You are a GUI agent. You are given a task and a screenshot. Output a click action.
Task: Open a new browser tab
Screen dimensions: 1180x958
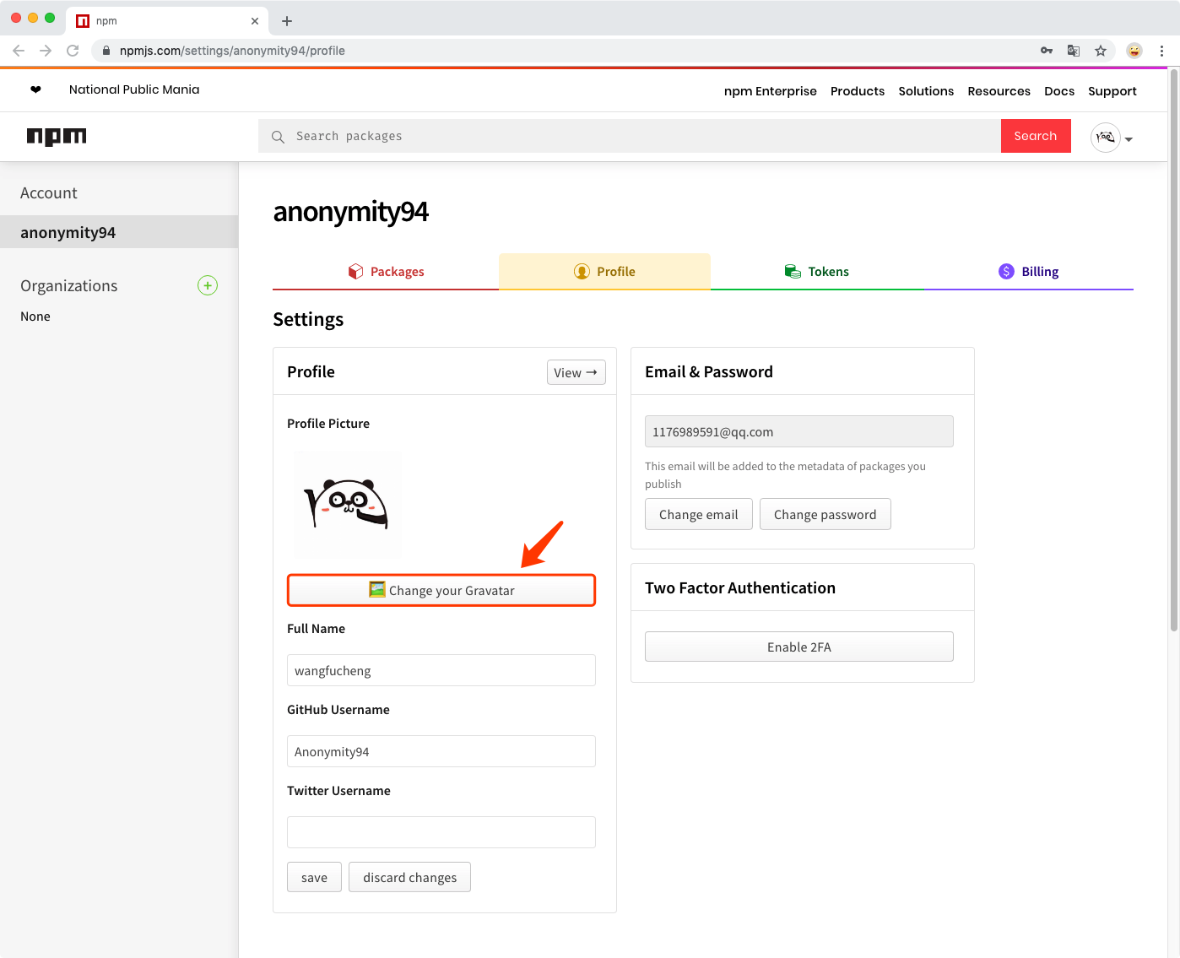287,21
